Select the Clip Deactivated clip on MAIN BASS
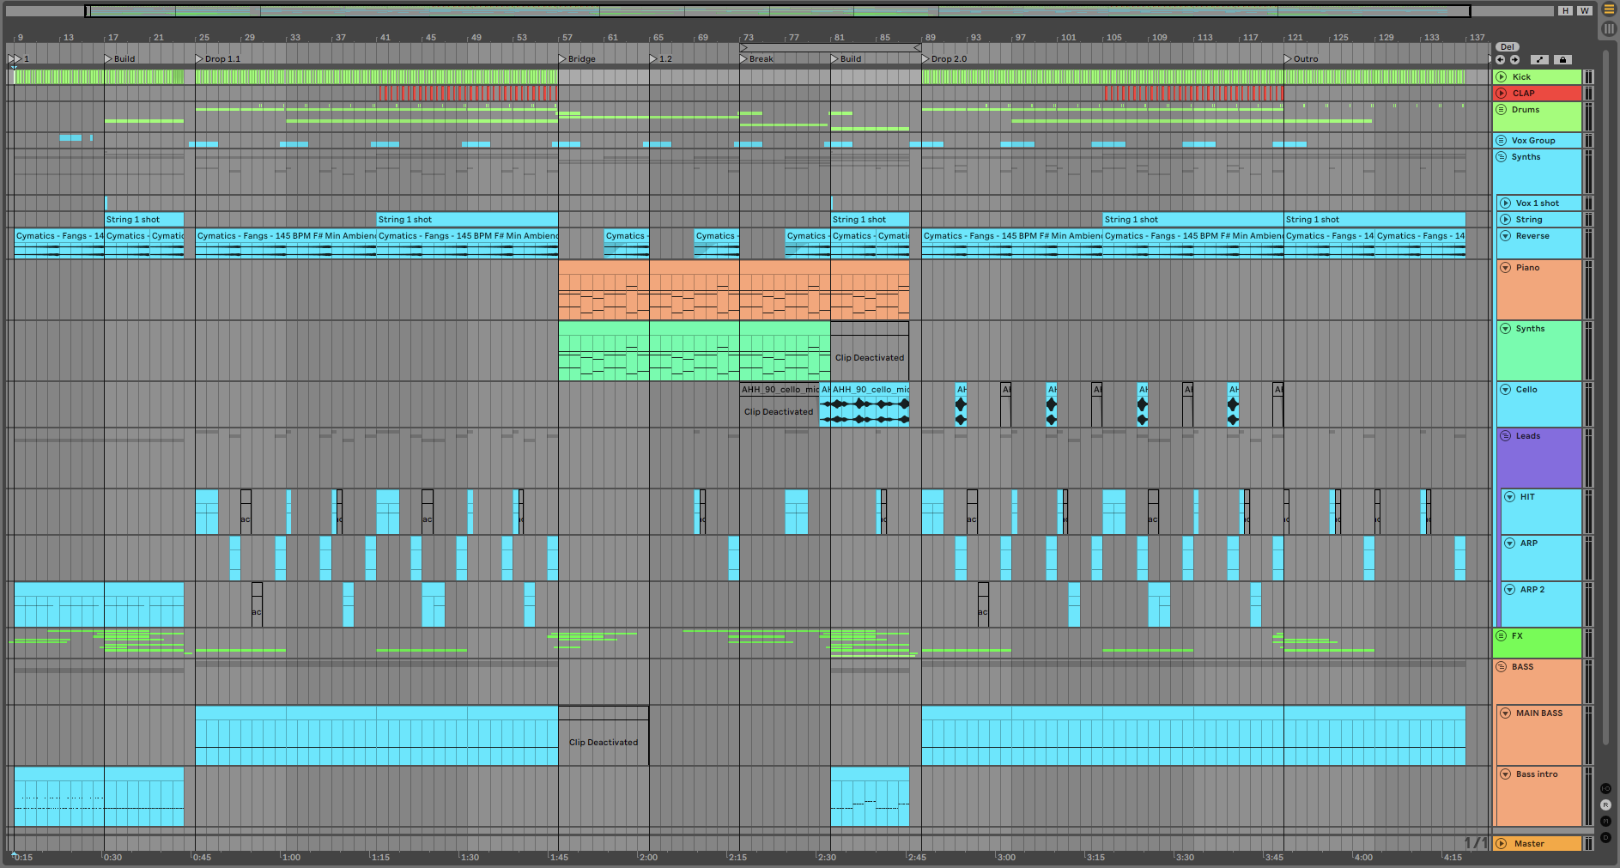Viewport: 1620px width, 868px height. click(x=604, y=736)
